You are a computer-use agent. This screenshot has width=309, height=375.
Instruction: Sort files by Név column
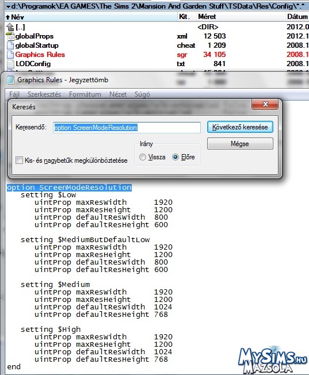[91, 17]
